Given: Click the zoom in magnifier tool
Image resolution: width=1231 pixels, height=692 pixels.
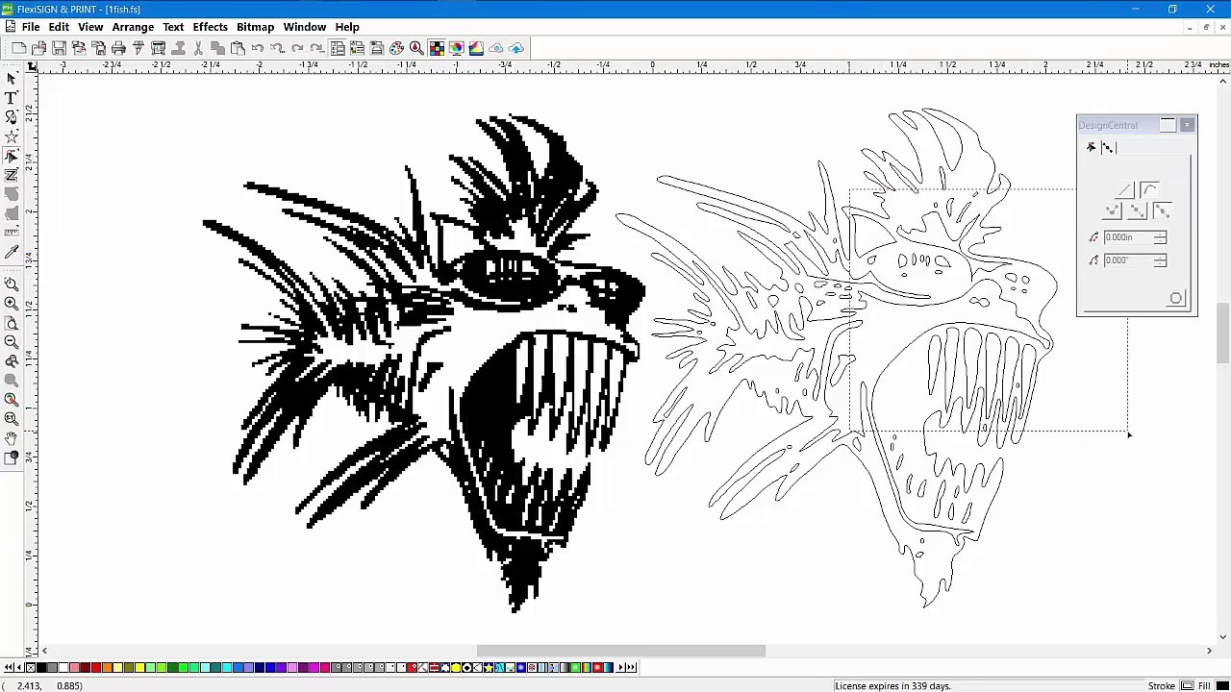Looking at the screenshot, I should [12, 304].
